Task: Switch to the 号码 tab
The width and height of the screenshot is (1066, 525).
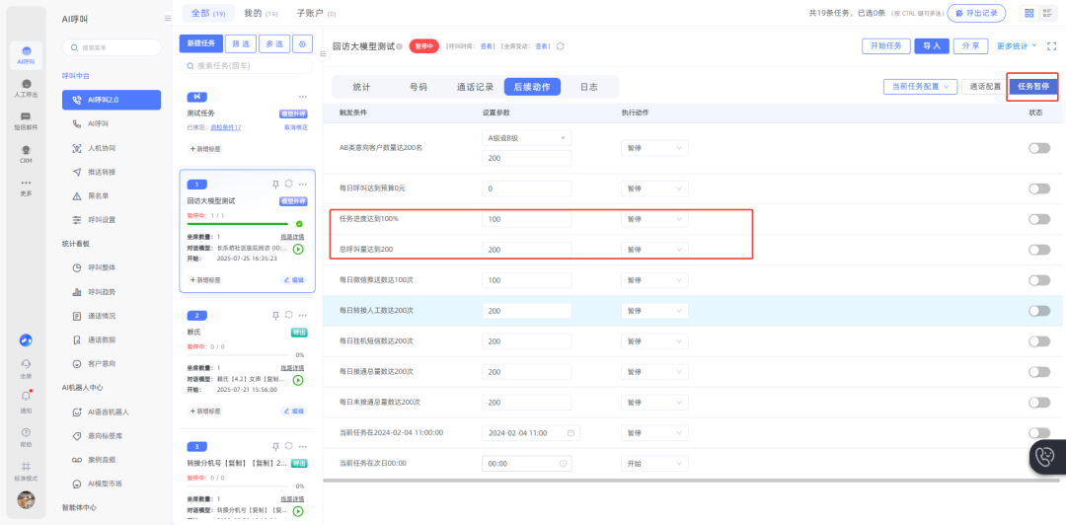Action: coord(419,87)
